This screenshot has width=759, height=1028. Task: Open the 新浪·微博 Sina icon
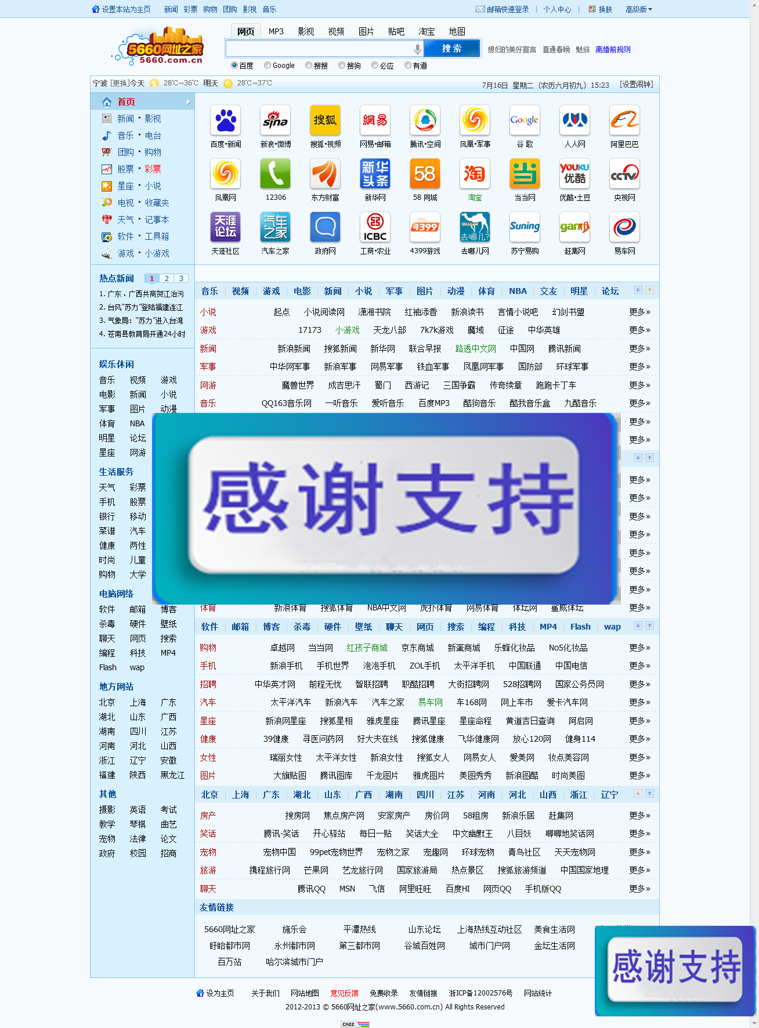(276, 120)
